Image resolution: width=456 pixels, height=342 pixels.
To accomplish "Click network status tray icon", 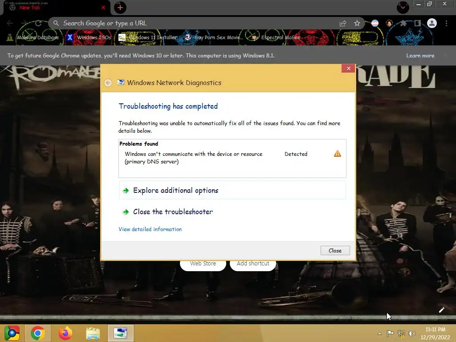I will (x=401, y=333).
